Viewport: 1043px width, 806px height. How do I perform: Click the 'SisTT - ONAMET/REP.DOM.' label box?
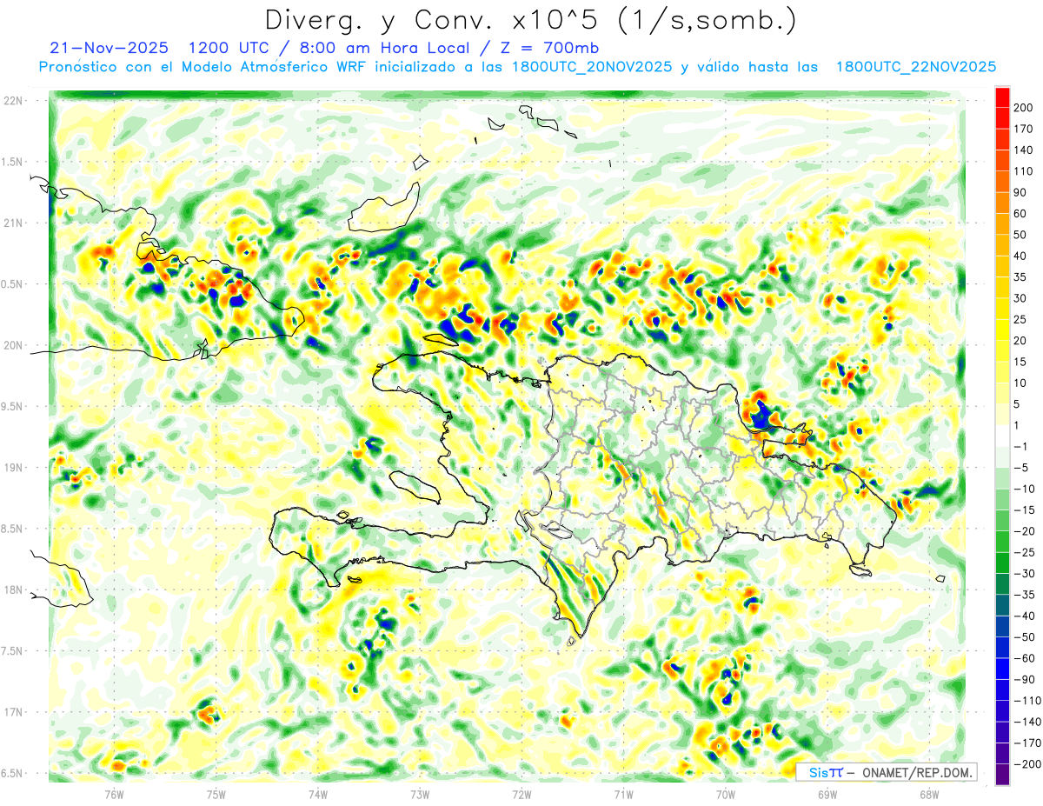coord(887,772)
